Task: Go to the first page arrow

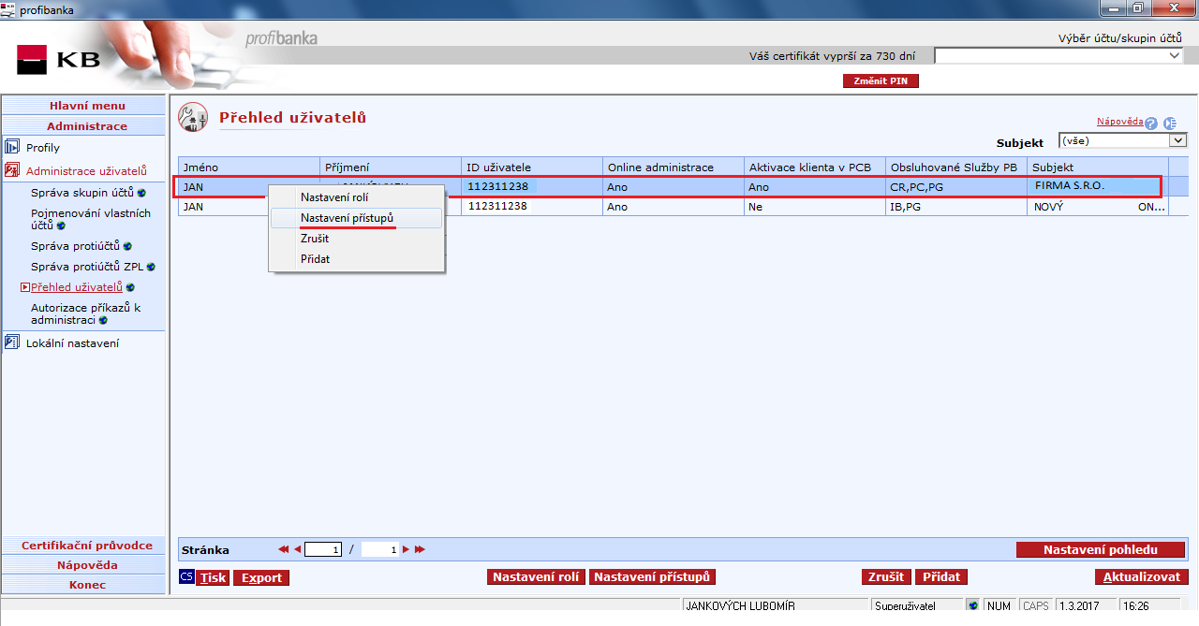Action: (x=284, y=550)
